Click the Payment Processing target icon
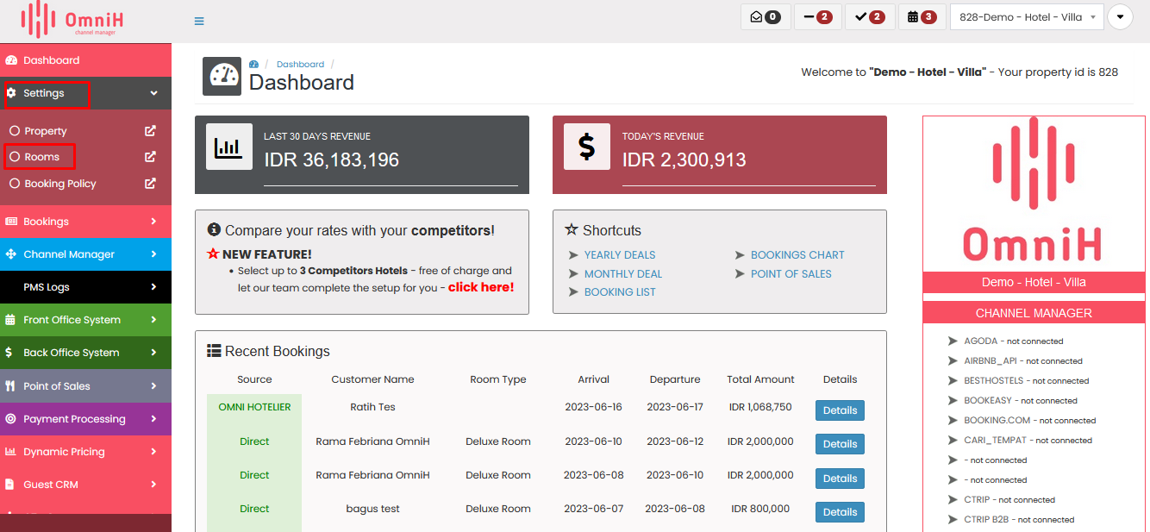Image resolution: width=1150 pixels, height=532 pixels. (11, 419)
